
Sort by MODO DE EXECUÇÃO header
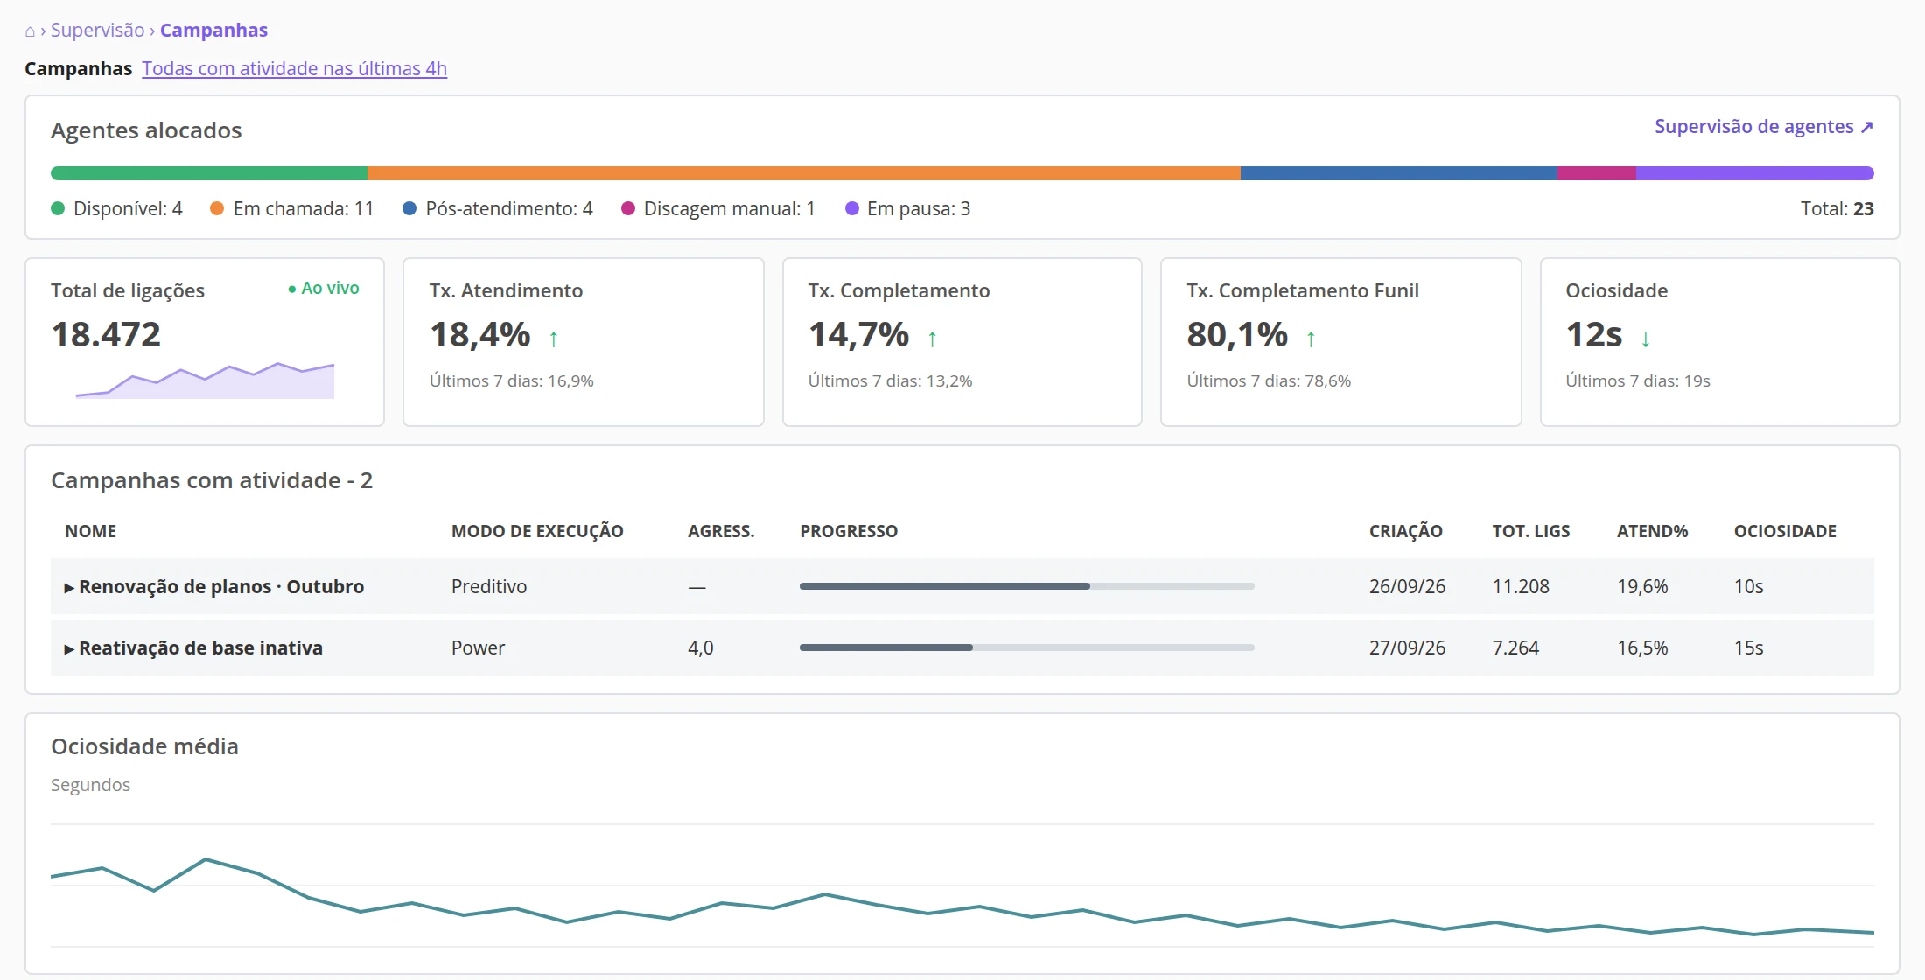(537, 531)
